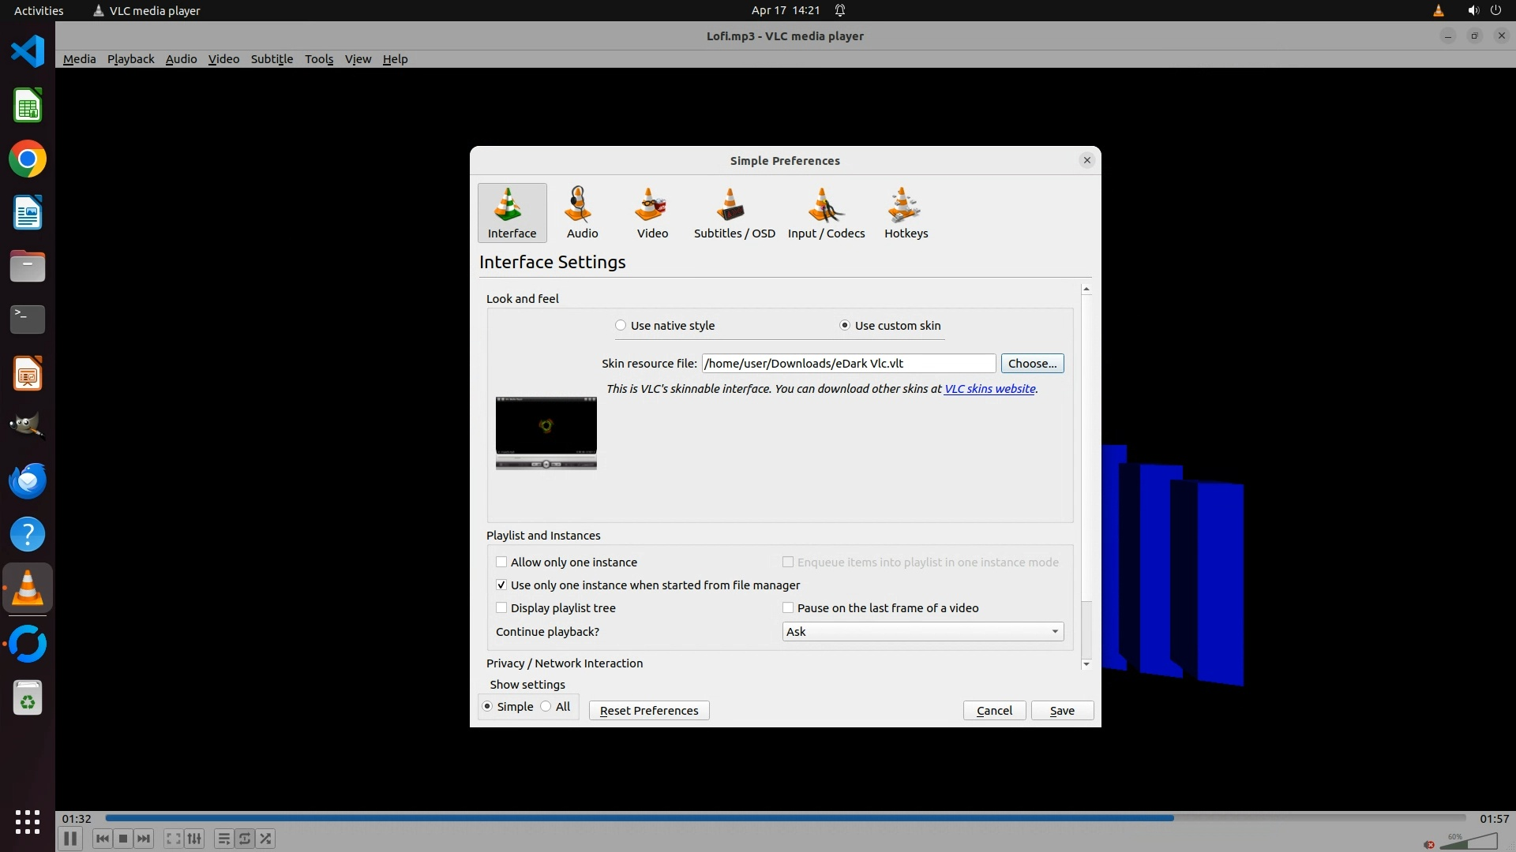This screenshot has height=852, width=1516.
Task: Select Use native style option
Action: 621,325
